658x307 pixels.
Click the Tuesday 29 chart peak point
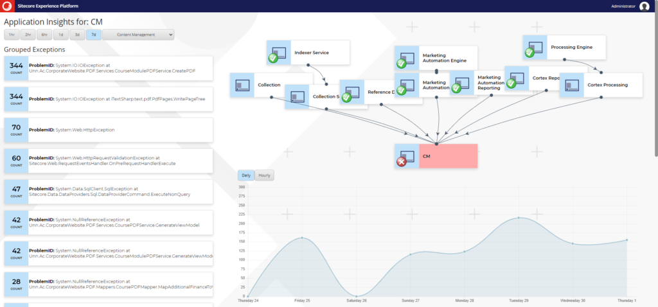[519, 218]
